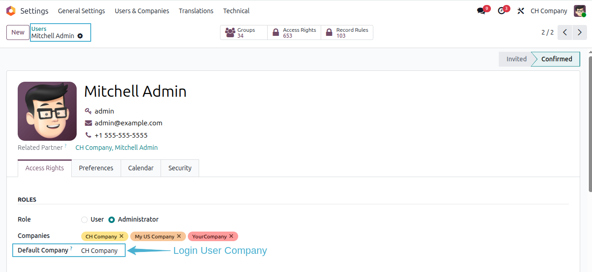The height and width of the screenshot is (272, 592).
Task: Remove the YourCompany tag
Action: tap(231, 236)
